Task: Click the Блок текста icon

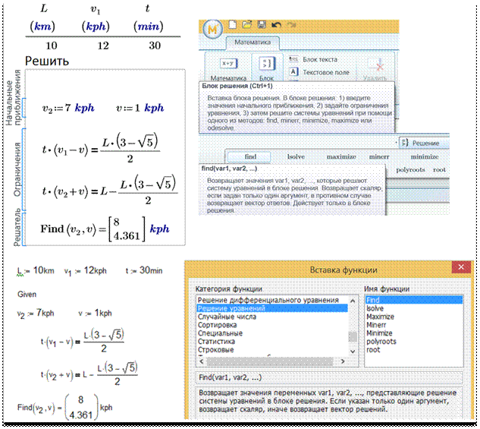Action: pyautogui.click(x=293, y=59)
